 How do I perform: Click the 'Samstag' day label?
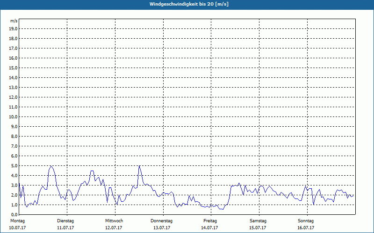tap(258, 221)
